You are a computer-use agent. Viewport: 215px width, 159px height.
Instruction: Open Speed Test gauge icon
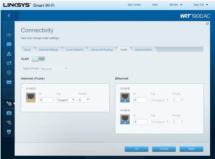coord(9,73)
